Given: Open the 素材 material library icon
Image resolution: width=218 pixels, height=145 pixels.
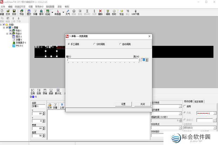Looking at the screenshot, I should [x=41, y=12].
